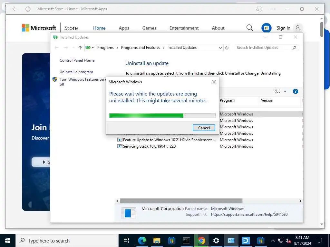Image resolution: width=330 pixels, height=247 pixels.
Task: Cancel the update uninstallation
Action: pos(204,128)
